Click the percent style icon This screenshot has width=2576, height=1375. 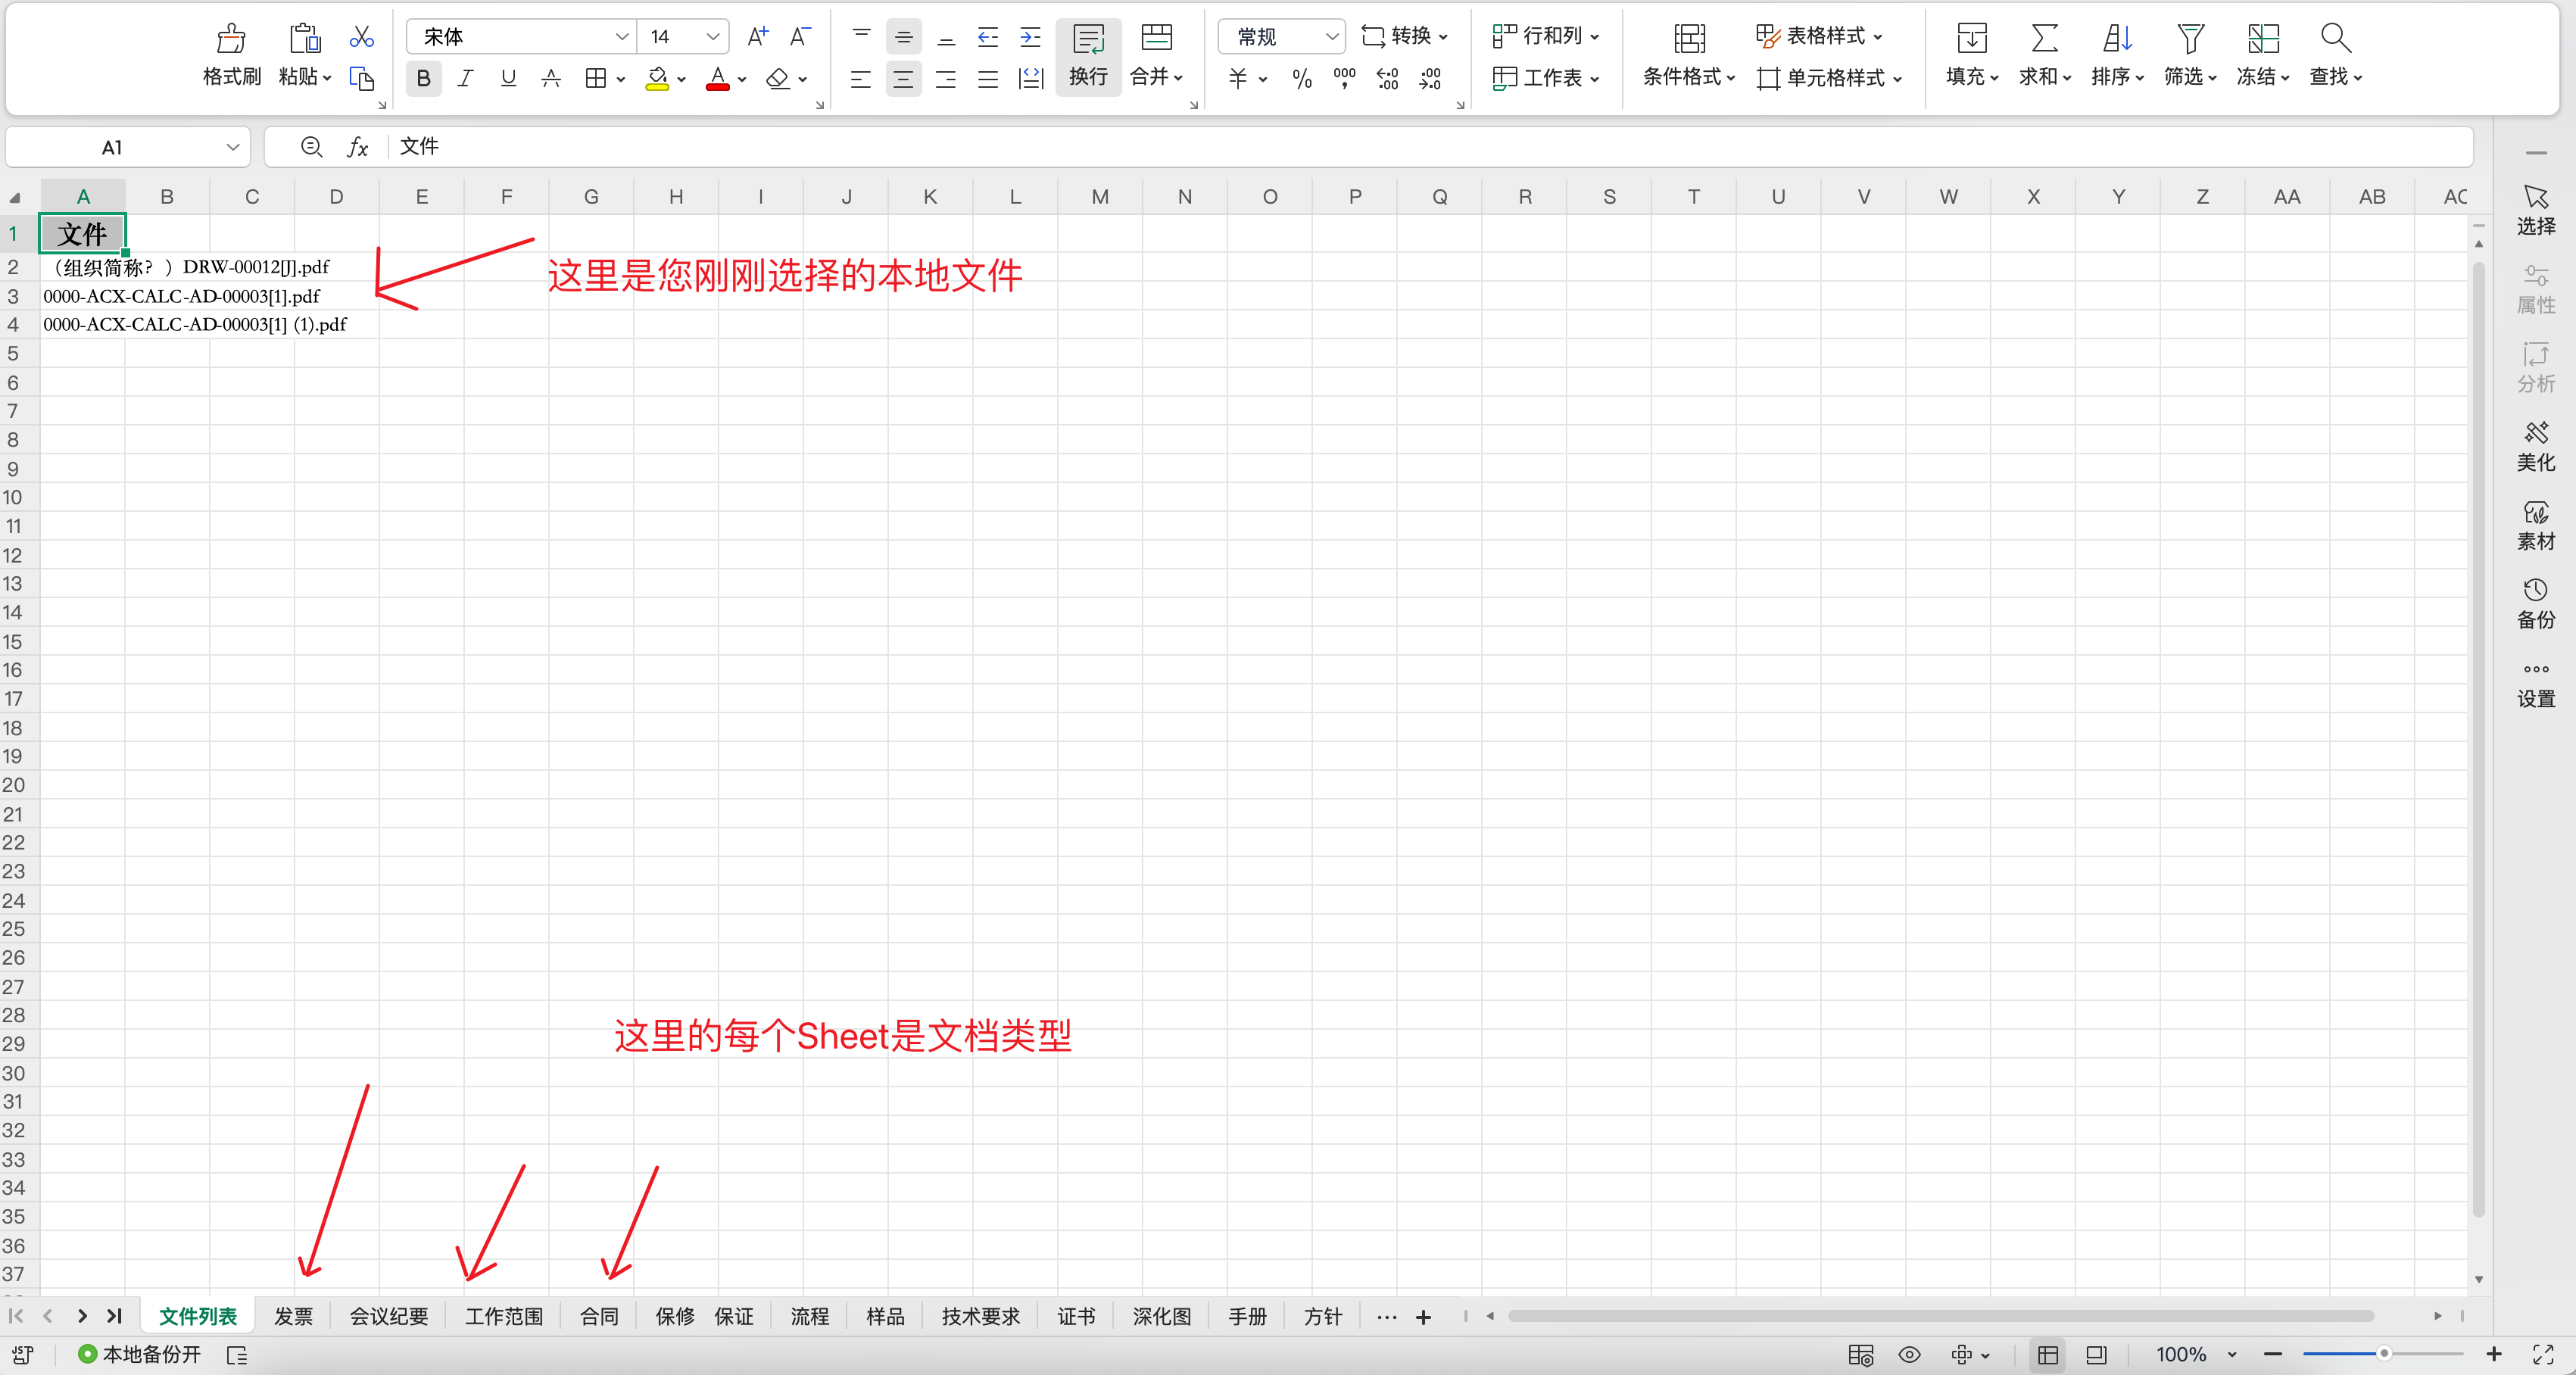1301,78
